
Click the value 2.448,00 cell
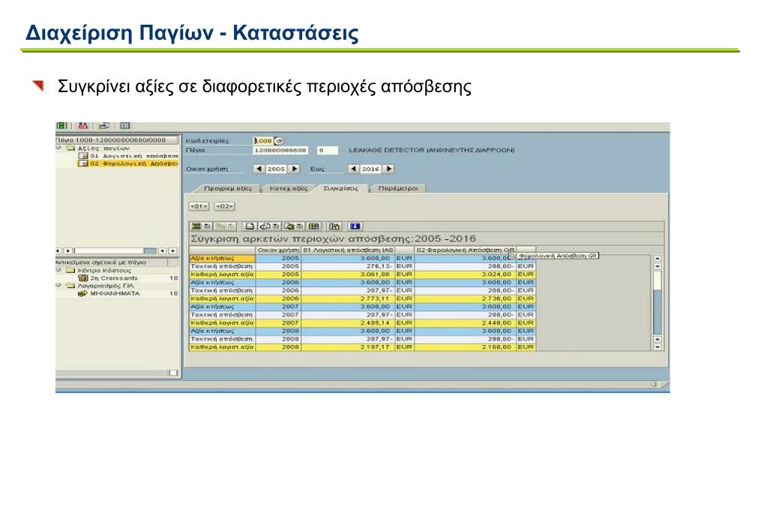click(465, 323)
